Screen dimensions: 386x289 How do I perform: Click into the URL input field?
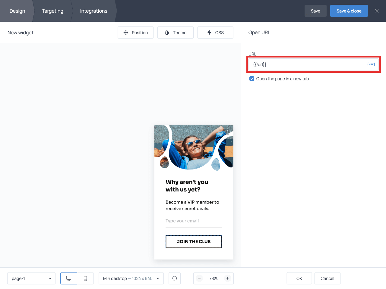(308, 64)
